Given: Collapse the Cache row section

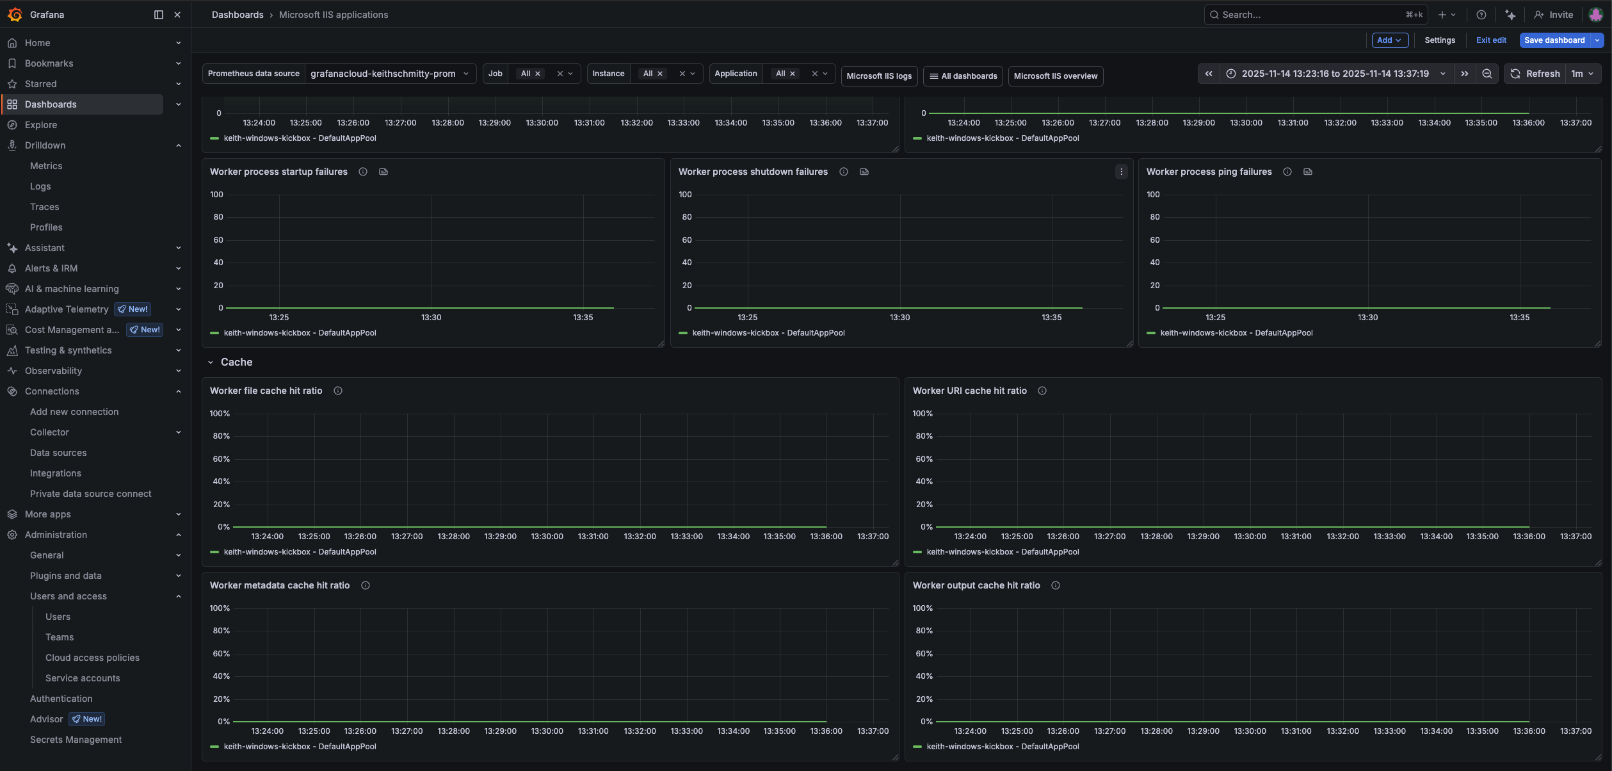Looking at the screenshot, I should click(210, 362).
